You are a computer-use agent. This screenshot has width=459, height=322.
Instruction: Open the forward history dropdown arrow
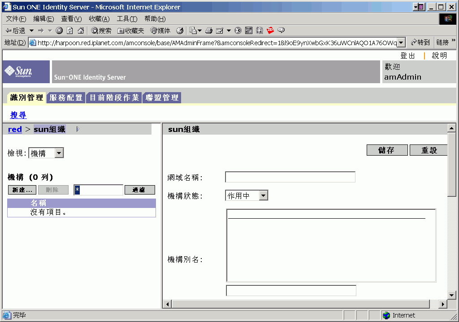click(50, 30)
